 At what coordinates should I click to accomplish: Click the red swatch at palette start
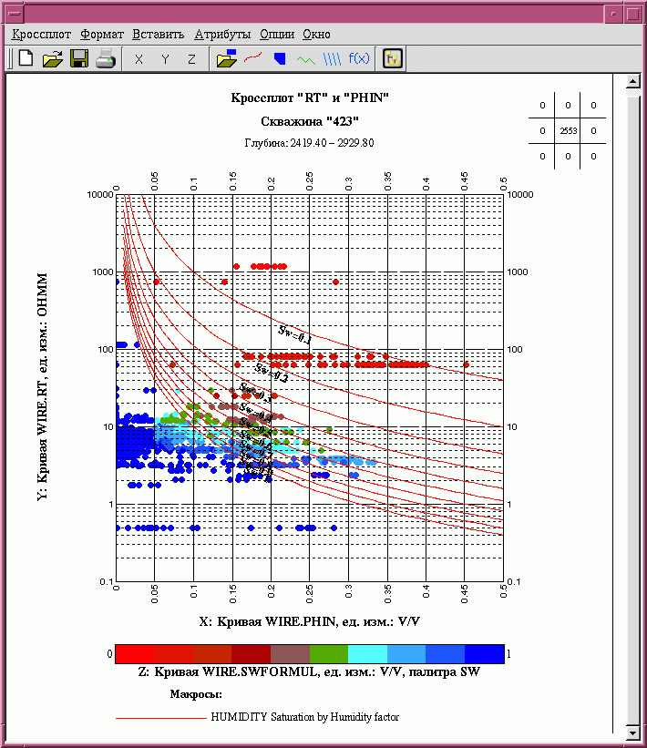point(135,654)
